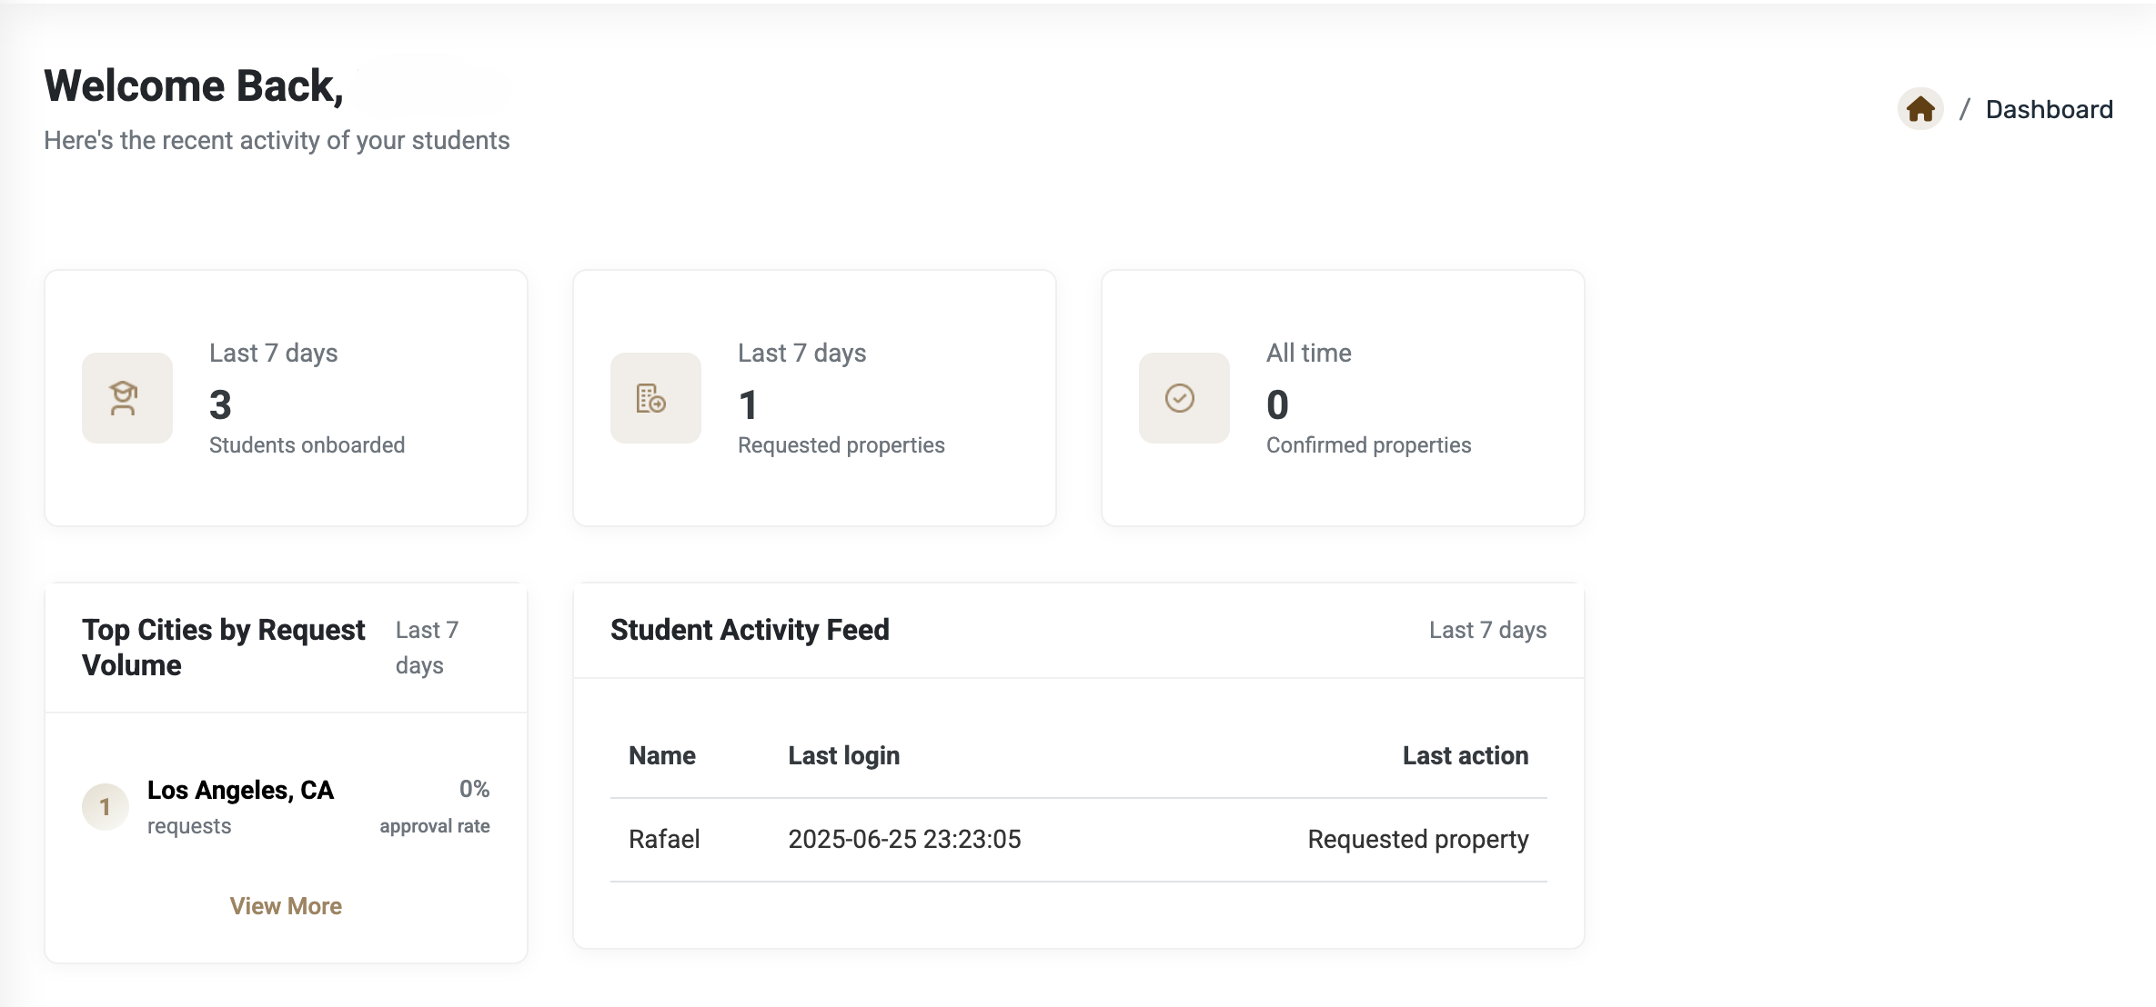
Task: Click the Top Cities by Request Volume heading
Action: (x=223, y=647)
